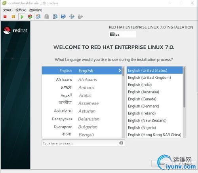Click the arrow beside selected English language
The width and height of the screenshot is (198, 173).
(x=120, y=70)
